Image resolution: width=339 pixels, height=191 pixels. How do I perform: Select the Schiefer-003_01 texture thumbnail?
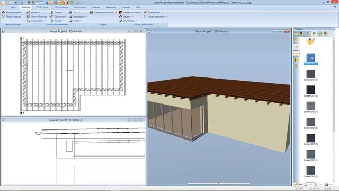[311, 154]
